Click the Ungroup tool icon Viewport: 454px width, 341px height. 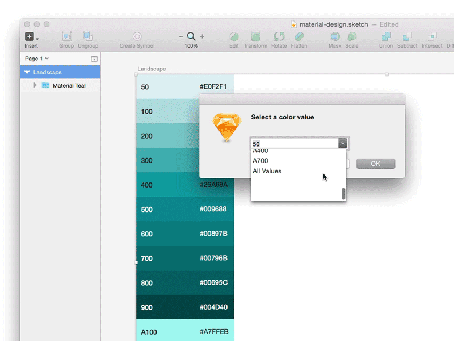click(x=87, y=35)
